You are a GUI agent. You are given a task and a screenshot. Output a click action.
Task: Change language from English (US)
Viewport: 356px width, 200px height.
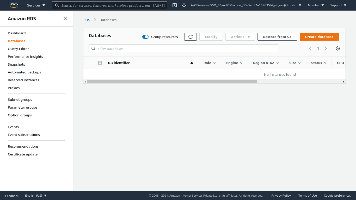coord(36,196)
